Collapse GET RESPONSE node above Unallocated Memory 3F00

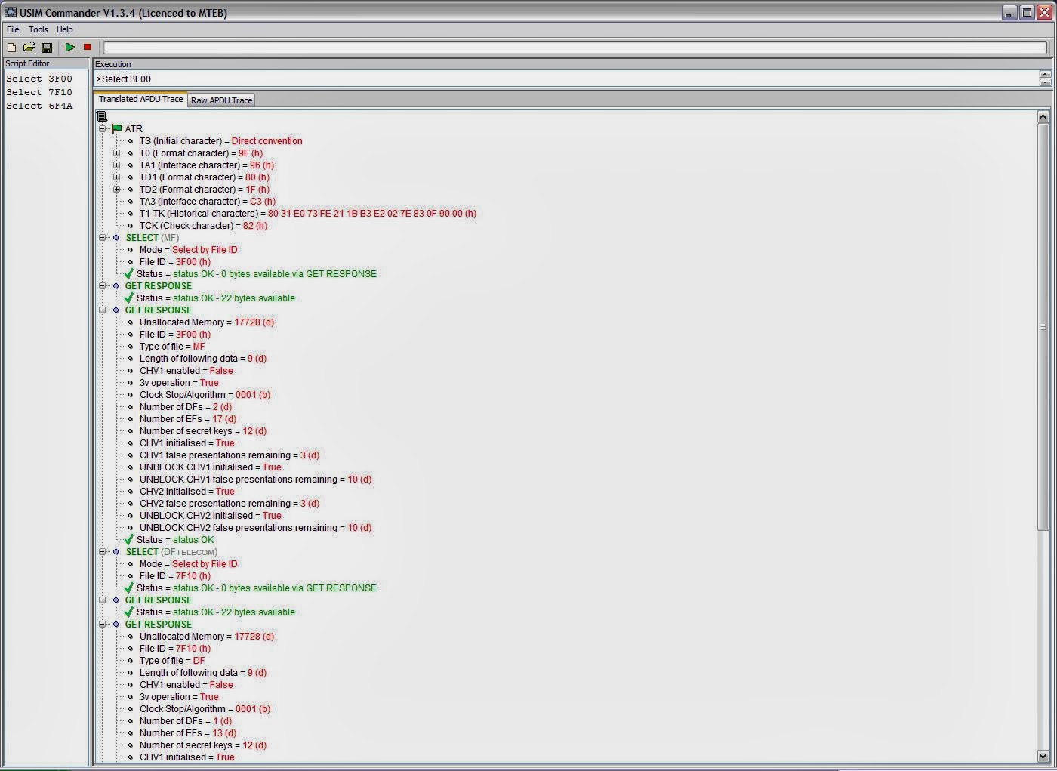(x=103, y=310)
